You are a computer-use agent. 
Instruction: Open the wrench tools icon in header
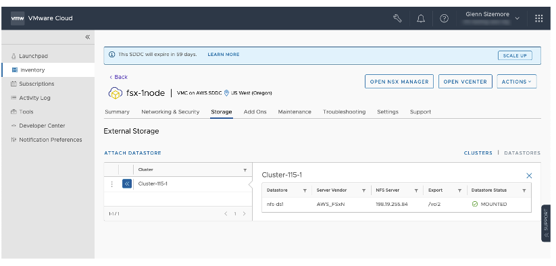(x=397, y=18)
